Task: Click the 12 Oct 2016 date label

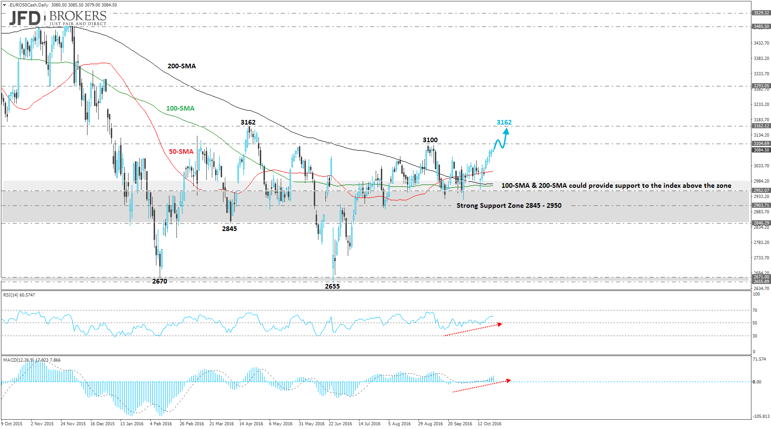Action: [x=489, y=424]
